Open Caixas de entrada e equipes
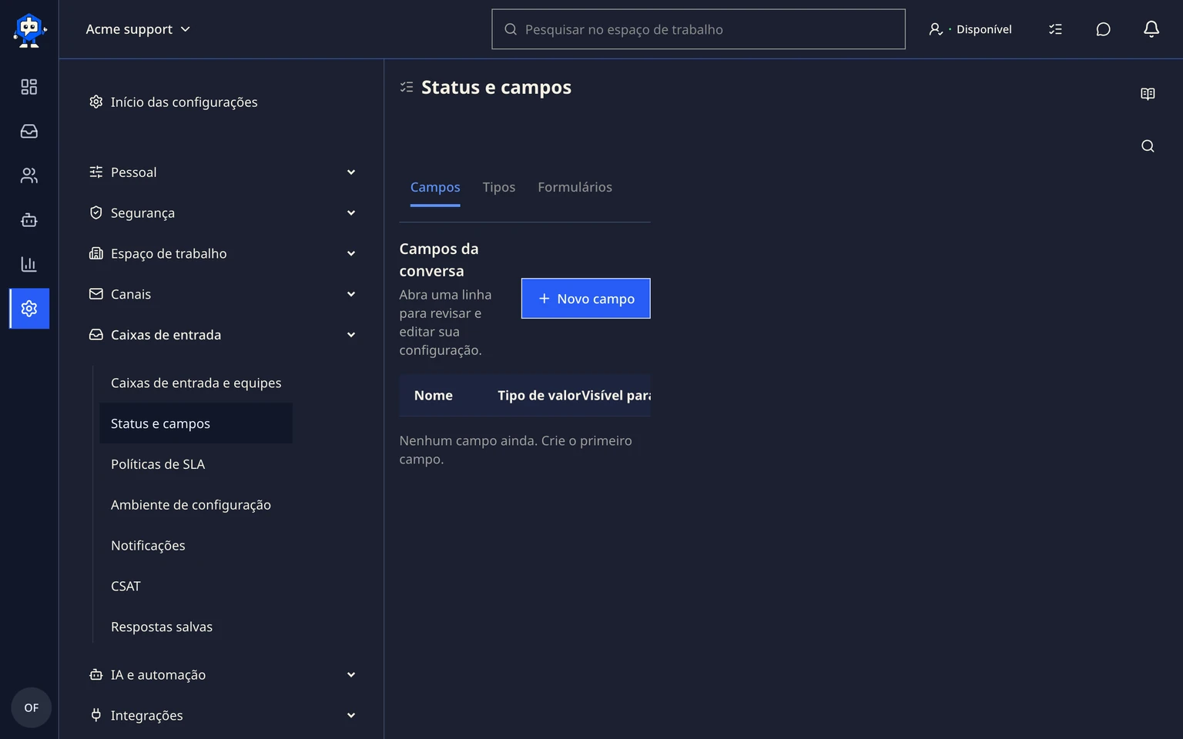The height and width of the screenshot is (739, 1183). [x=196, y=383]
